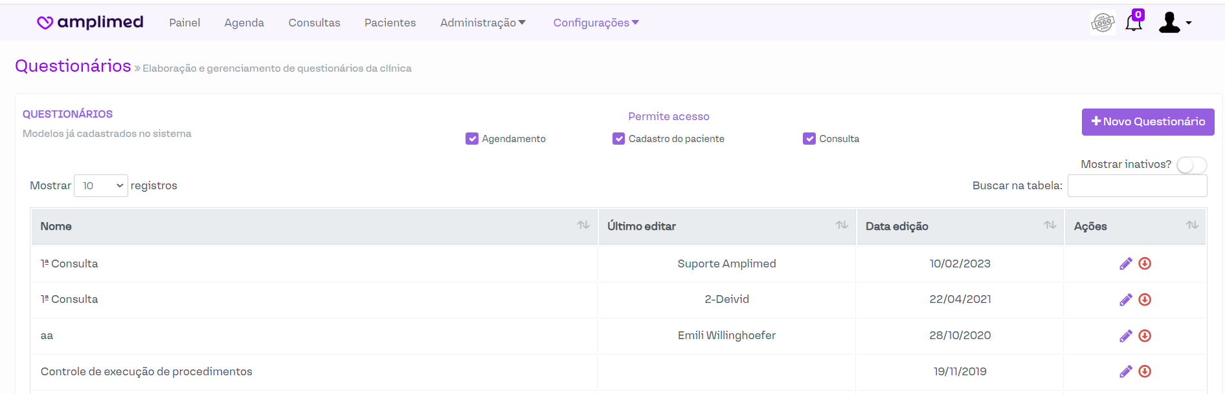Sort table by Nome column arrows
Viewport: 1225px width, 394px height.
pyautogui.click(x=583, y=225)
